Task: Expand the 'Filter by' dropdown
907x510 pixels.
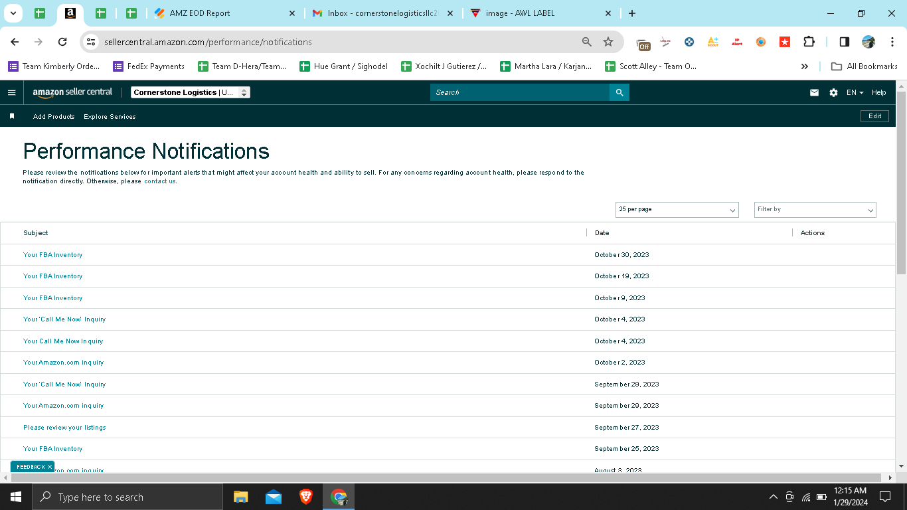Action: [x=815, y=210]
